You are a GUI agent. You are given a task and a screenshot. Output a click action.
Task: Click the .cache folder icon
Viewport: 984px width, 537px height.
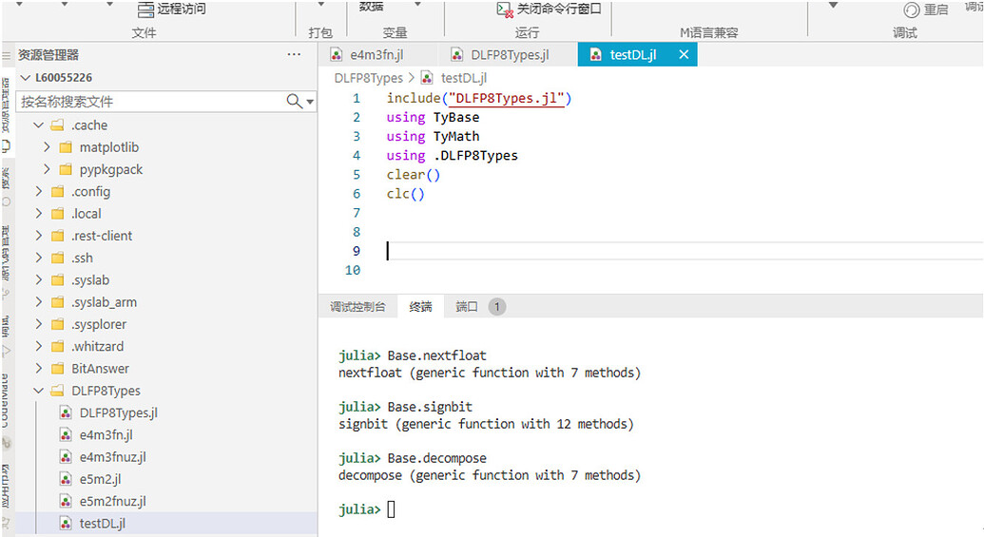(57, 125)
